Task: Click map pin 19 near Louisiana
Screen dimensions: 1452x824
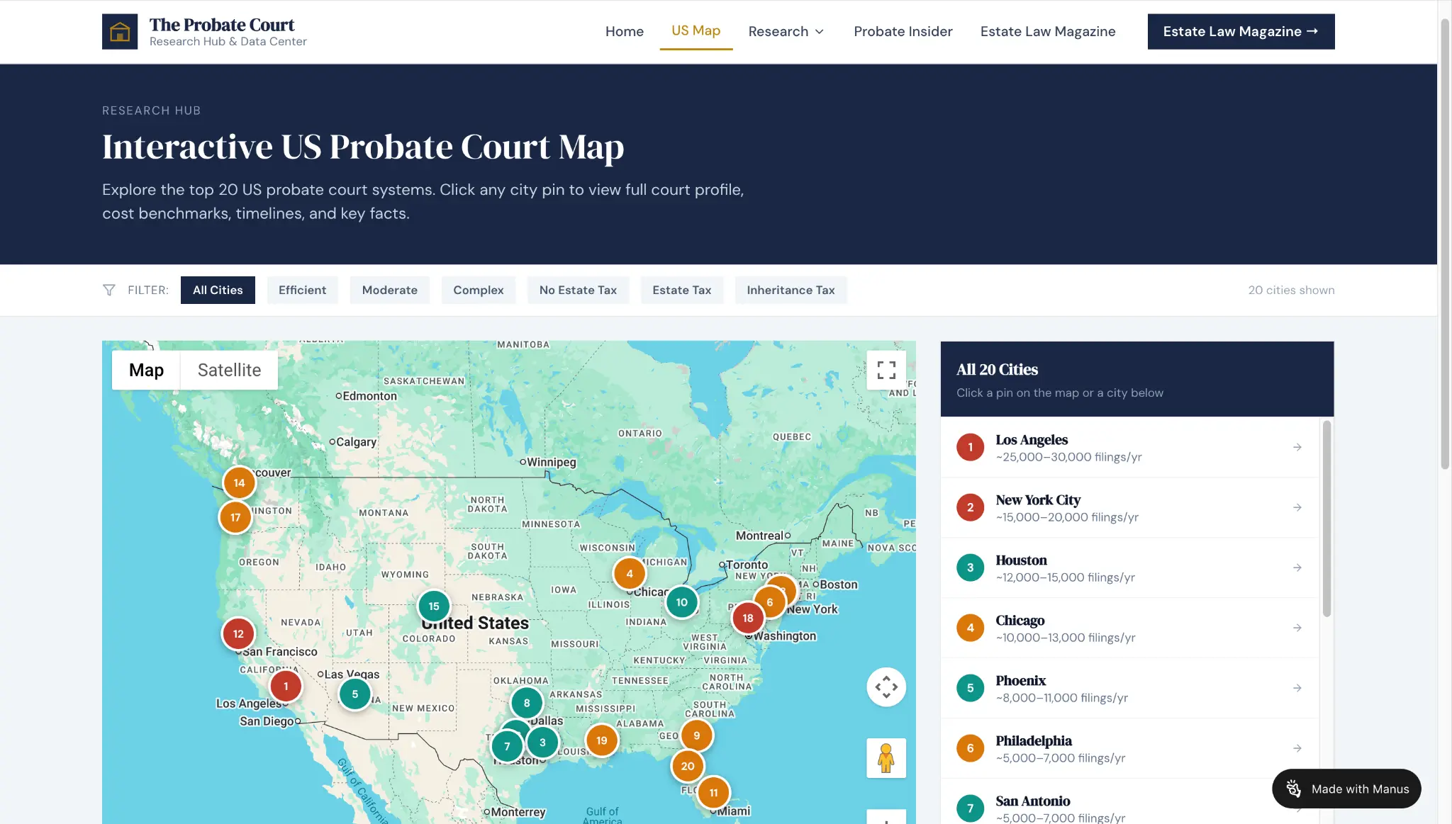Action: tap(602, 740)
